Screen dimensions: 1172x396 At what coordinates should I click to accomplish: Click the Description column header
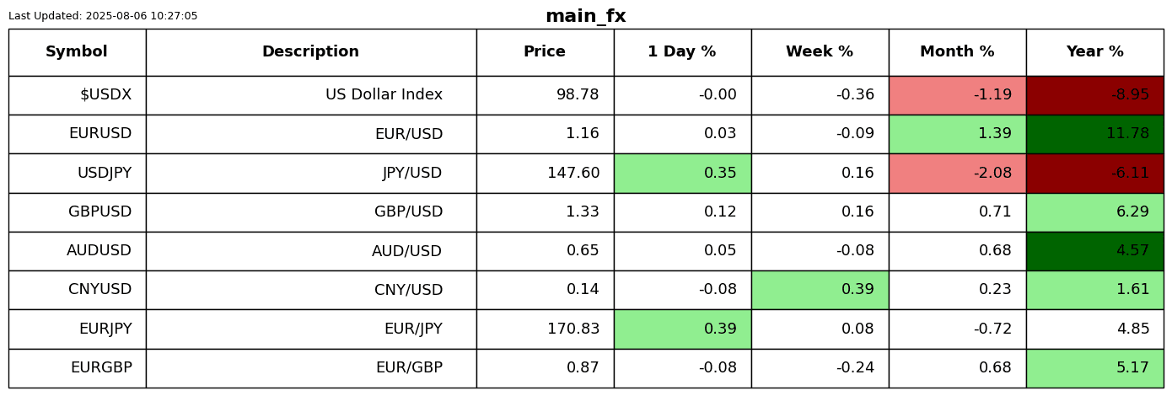[310, 52]
